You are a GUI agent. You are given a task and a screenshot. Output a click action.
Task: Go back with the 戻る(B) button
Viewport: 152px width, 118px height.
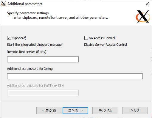point(49,111)
